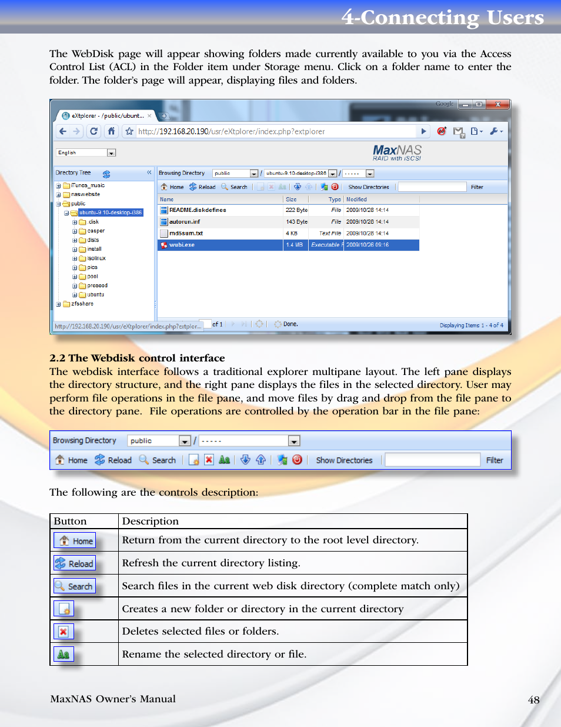Viewport: 561px width, 727px height.
Task: Click the Reload button in the controls table
Action: (75, 563)
